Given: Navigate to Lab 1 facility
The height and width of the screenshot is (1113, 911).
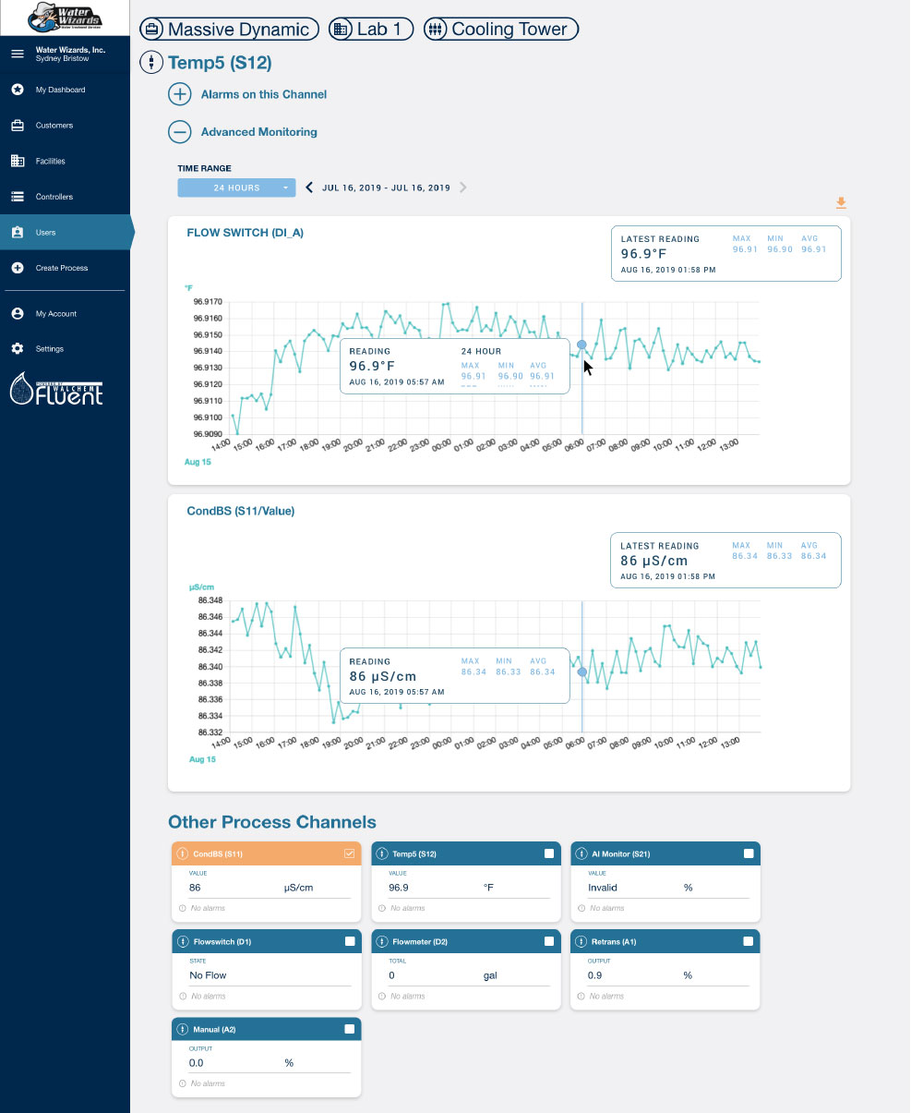Looking at the screenshot, I should coord(370,29).
